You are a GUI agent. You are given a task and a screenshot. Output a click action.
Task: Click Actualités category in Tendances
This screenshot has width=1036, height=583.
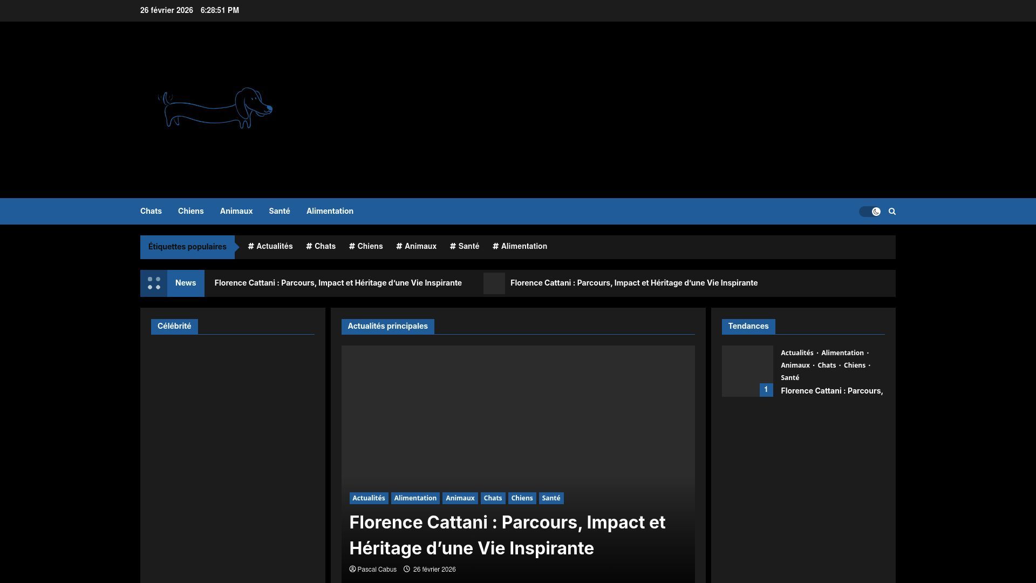point(797,353)
